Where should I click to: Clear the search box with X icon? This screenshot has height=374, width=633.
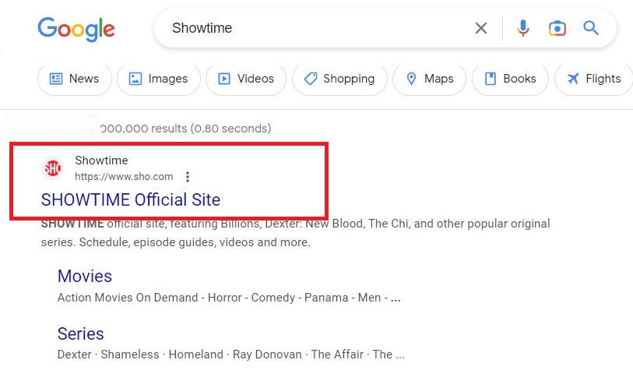coord(481,28)
